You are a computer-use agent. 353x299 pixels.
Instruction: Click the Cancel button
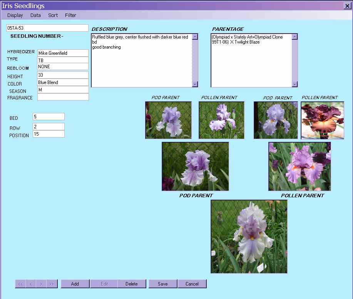(x=192, y=284)
